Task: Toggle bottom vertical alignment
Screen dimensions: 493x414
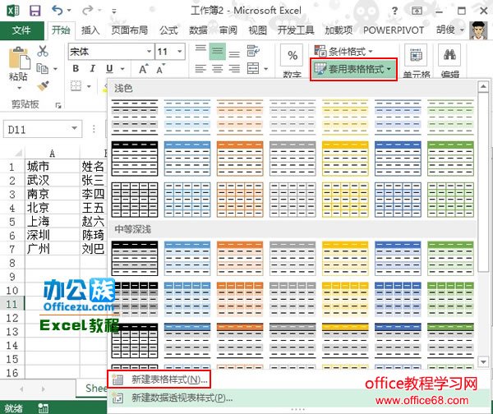Action: [234, 53]
